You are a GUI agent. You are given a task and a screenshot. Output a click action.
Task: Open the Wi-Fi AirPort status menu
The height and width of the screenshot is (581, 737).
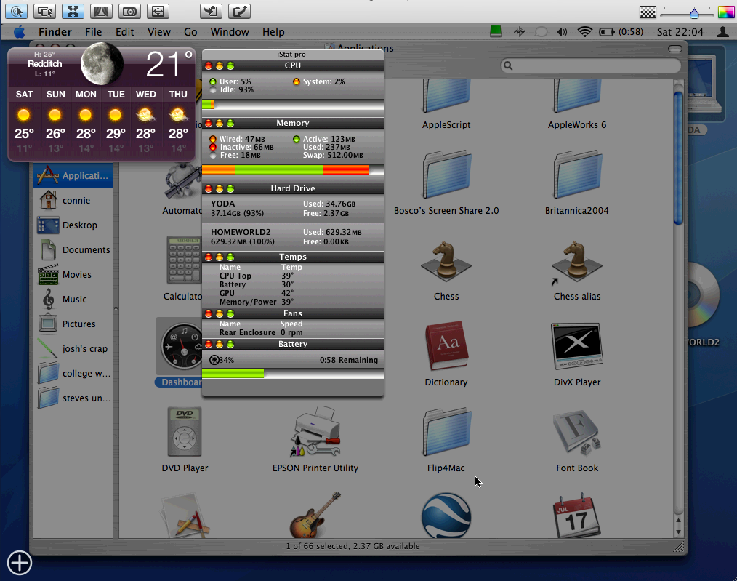(x=584, y=31)
